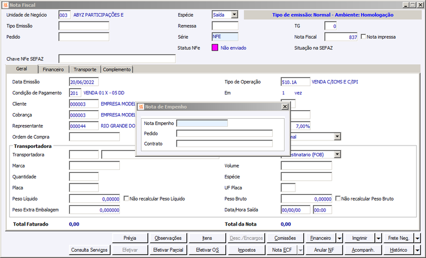Focus the Nota Empenho input field
426x258 pixels.
[202, 123]
